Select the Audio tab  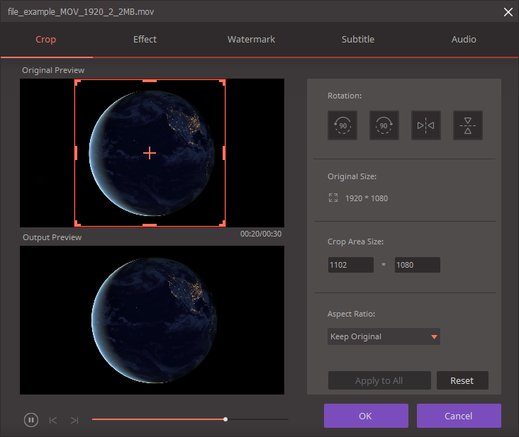tap(464, 40)
